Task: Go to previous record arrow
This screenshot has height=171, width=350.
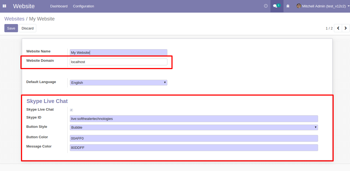Action: [x=338, y=28]
